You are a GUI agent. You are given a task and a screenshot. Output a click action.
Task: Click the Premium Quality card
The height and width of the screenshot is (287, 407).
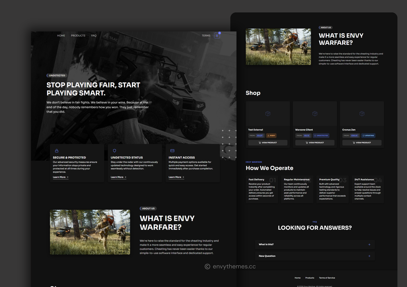click(332, 189)
